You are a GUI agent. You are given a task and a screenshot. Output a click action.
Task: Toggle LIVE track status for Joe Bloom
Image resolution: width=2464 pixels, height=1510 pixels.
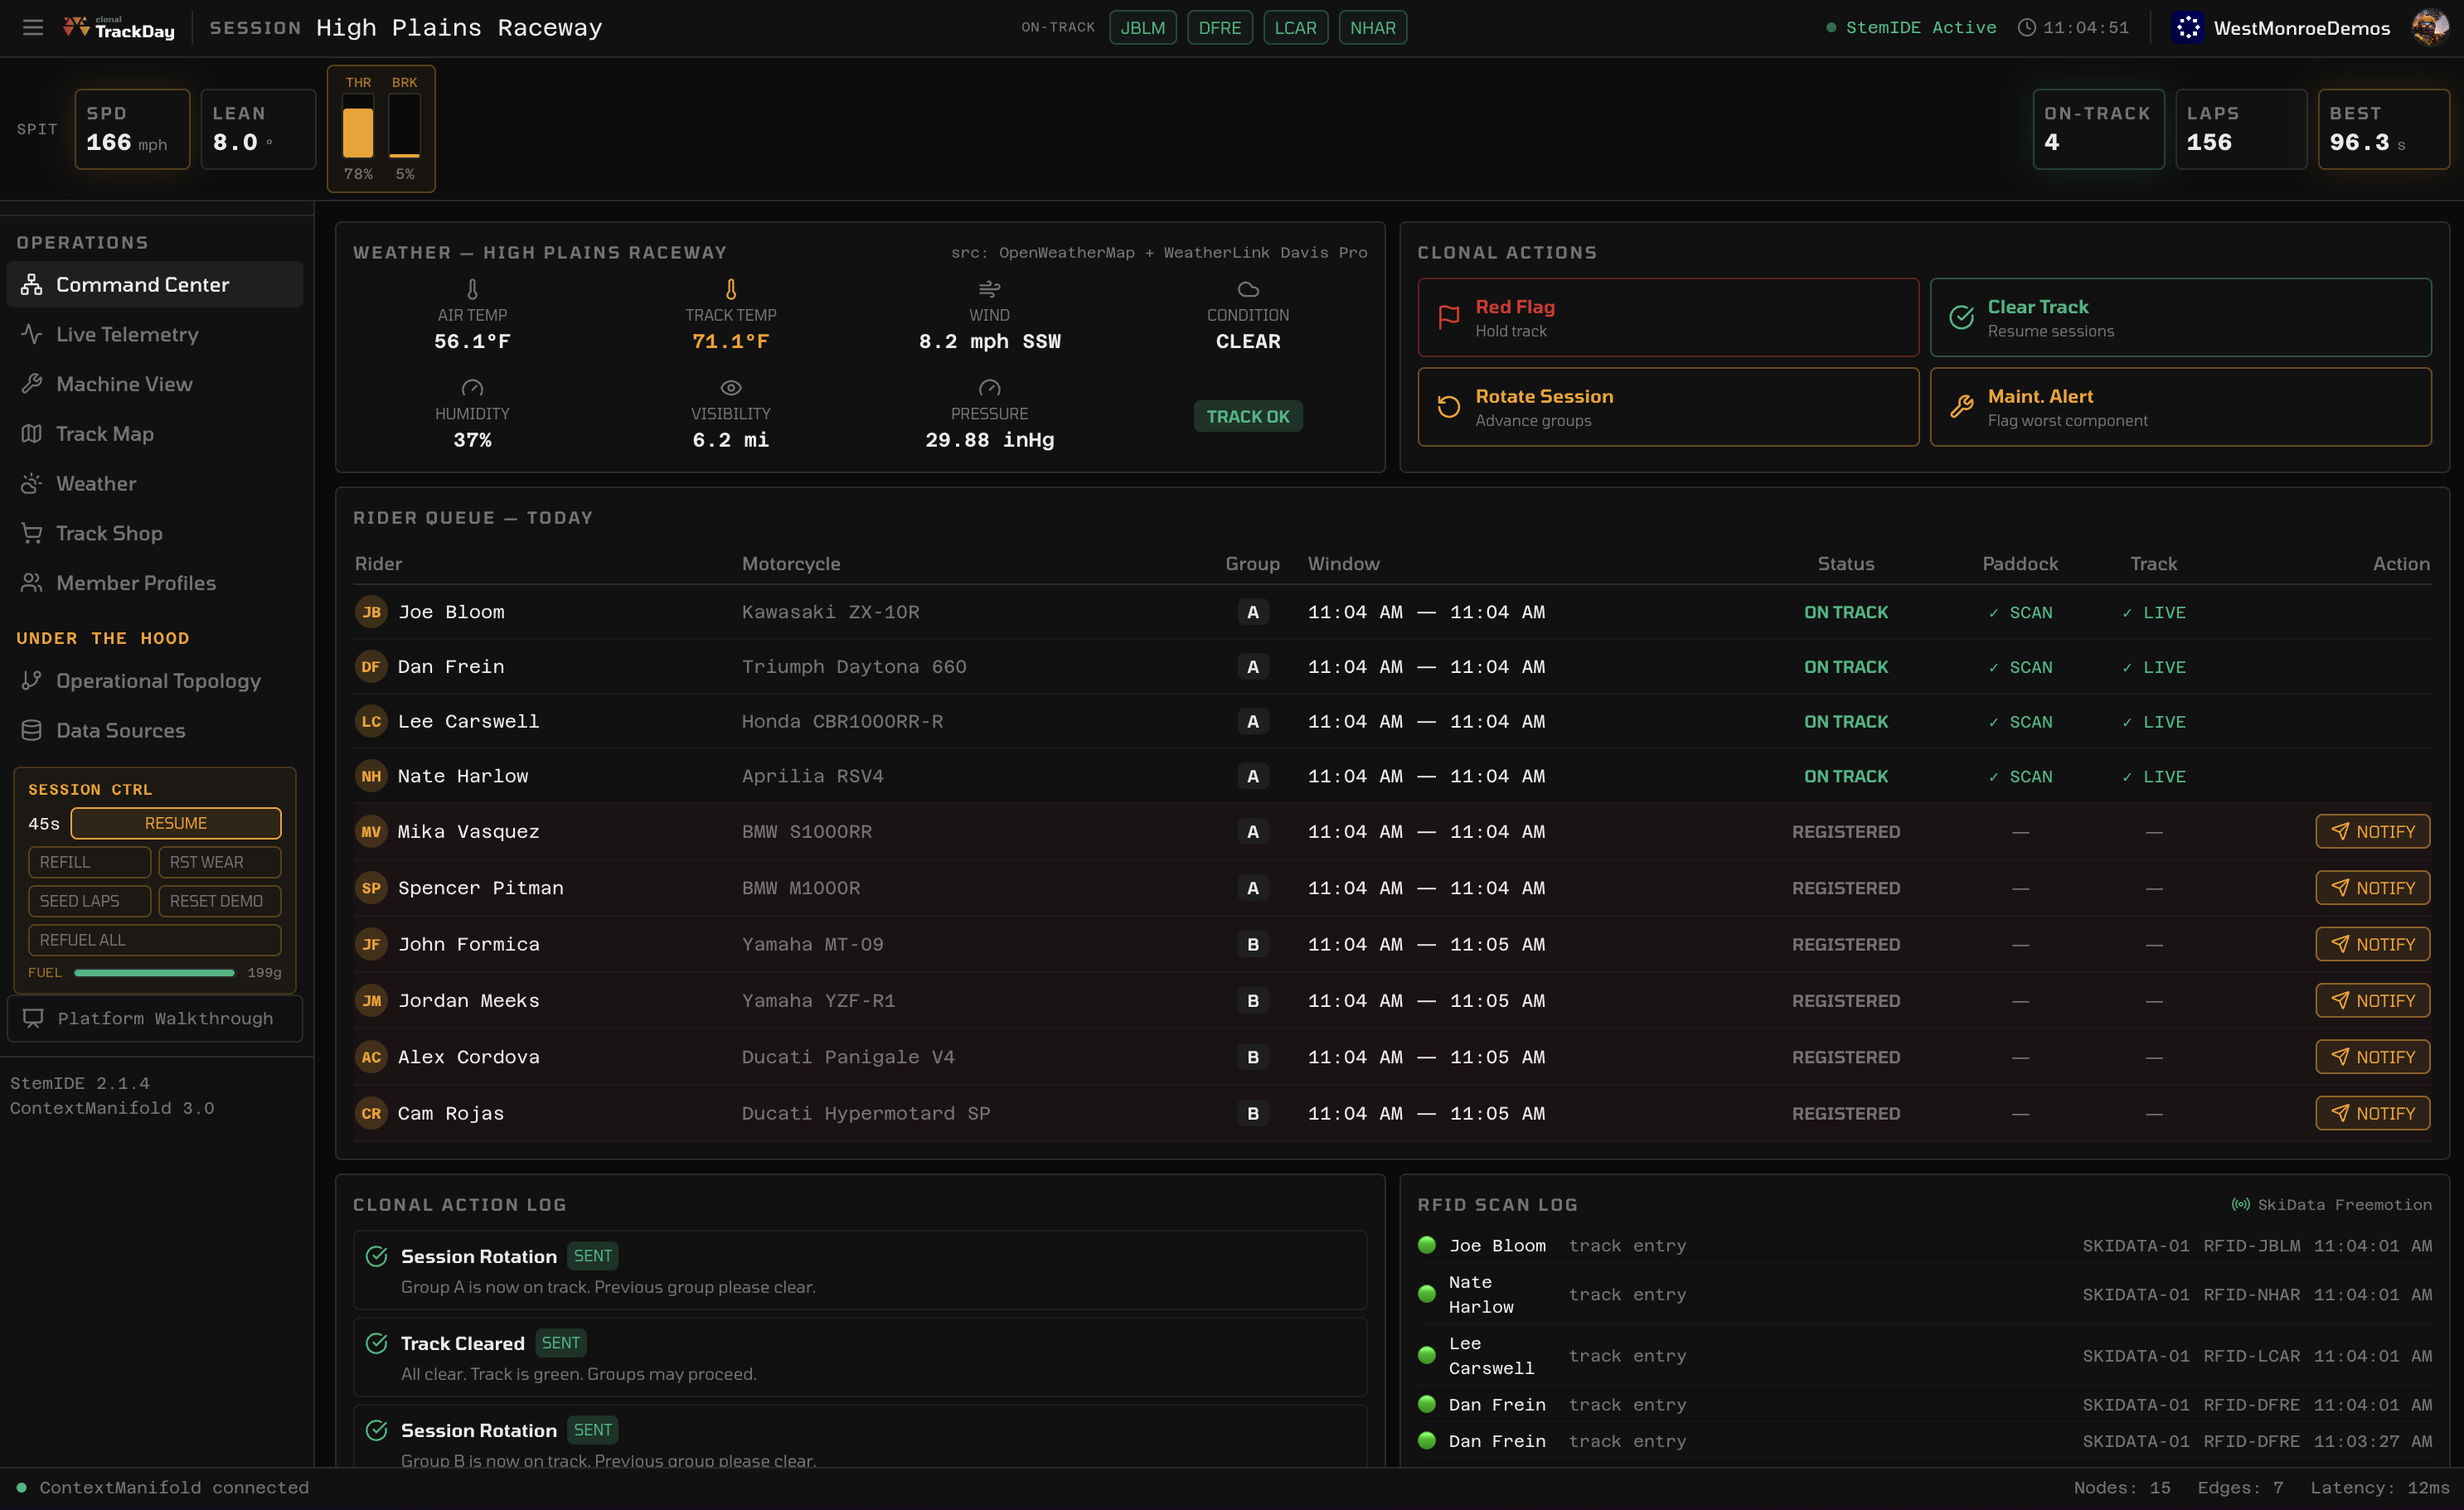coord(2155,612)
